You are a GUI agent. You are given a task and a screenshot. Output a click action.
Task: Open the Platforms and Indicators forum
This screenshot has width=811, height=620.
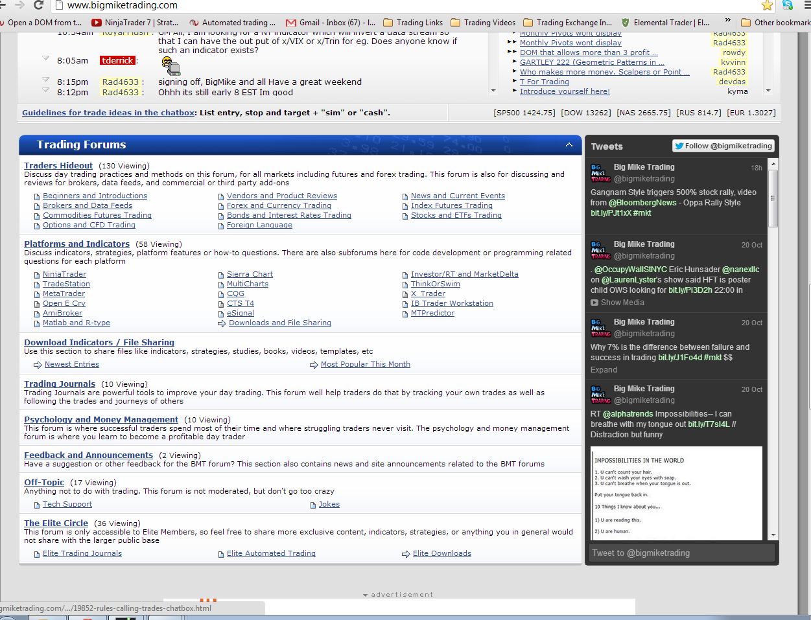pyautogui.click(x=76, y=244)
